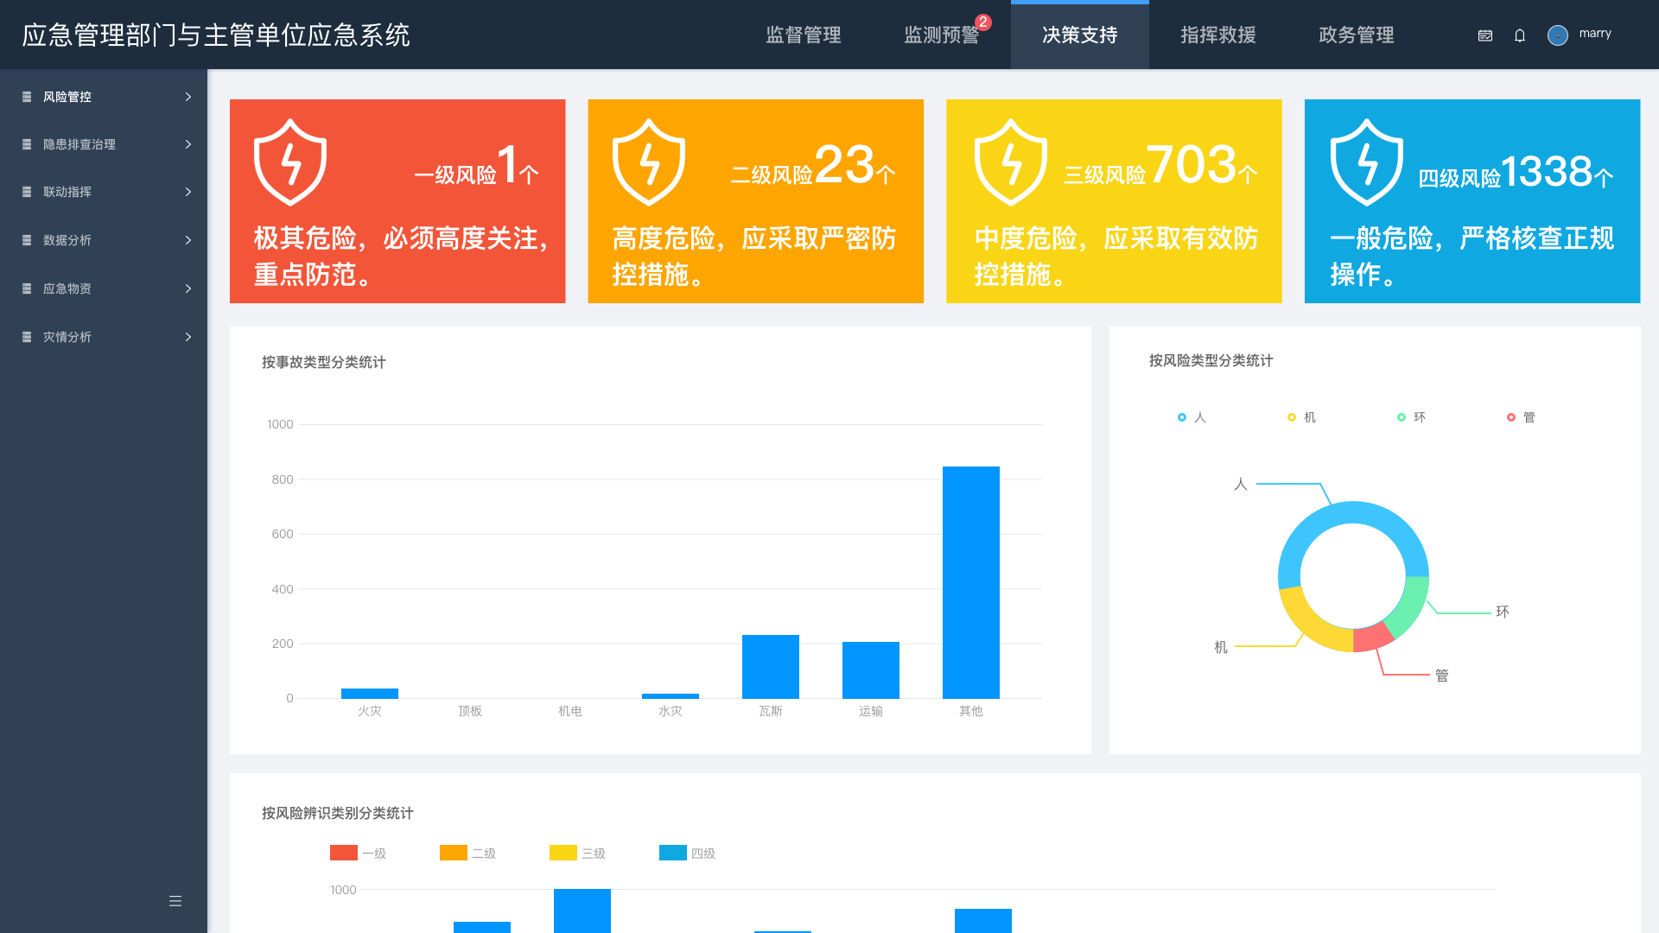Click the list icon beside 应急物资
Screen dimensions: 1659x933
27,289
